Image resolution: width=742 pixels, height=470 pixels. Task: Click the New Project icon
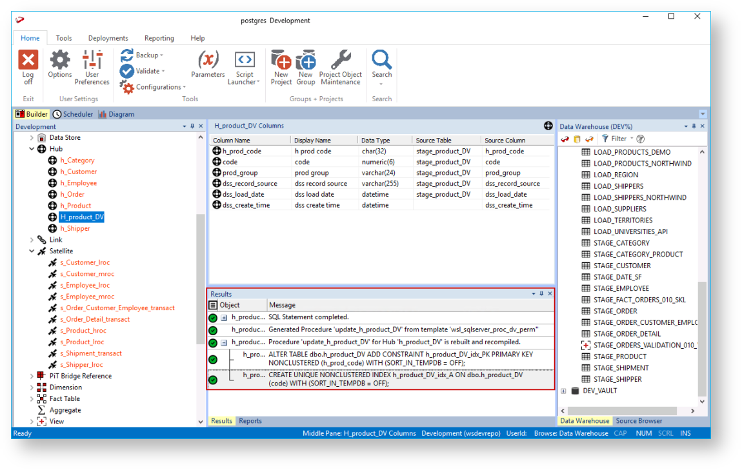281,61
